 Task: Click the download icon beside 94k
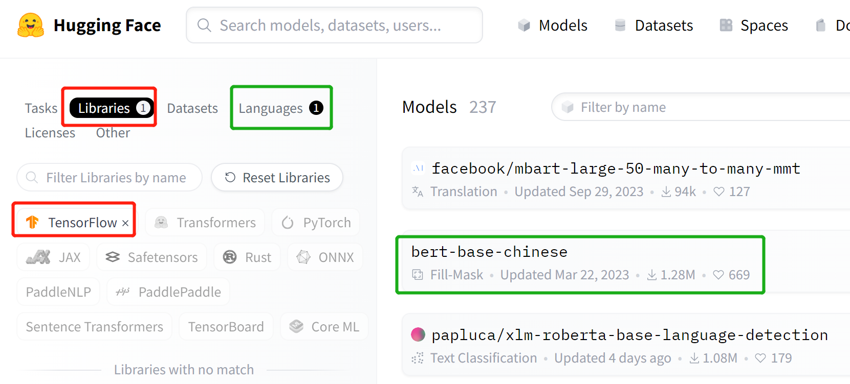click(666, 191)
